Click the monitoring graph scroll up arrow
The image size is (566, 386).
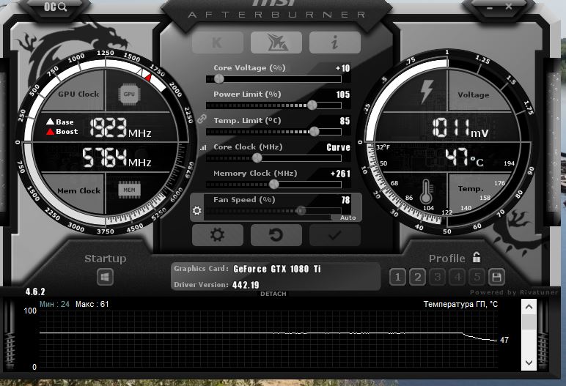pos(529,307)
